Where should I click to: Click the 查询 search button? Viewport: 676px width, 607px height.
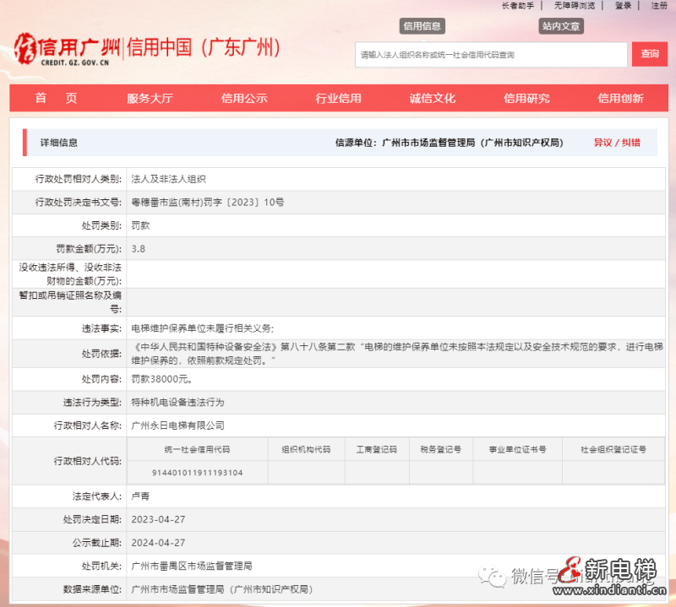pos(649,54)
